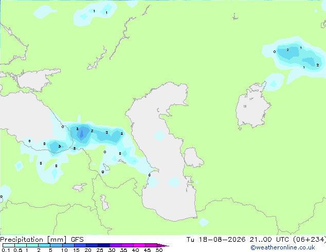The width and height of the screenshot is (326, 252).
Task: Pick the 2–5 mm legend color swatch
Action: [x=44, y=245]
